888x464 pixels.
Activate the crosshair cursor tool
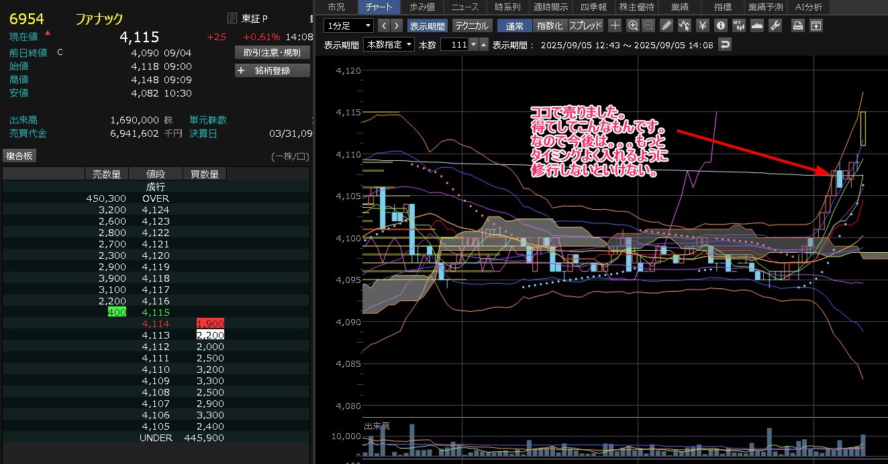(615, 25)
